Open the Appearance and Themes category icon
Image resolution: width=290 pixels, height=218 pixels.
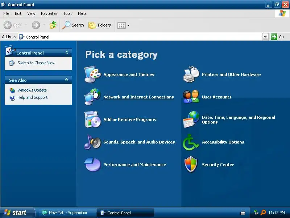point(92,74)
